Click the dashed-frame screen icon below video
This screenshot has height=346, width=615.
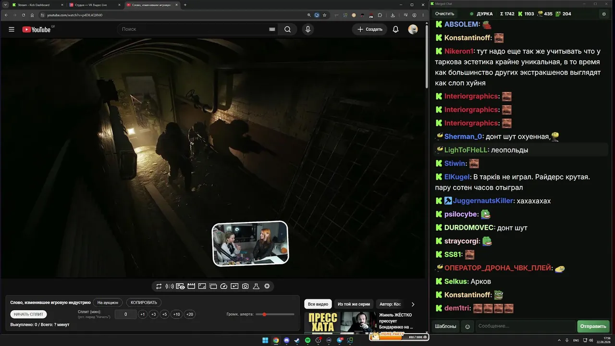click(x=213, y=286)
